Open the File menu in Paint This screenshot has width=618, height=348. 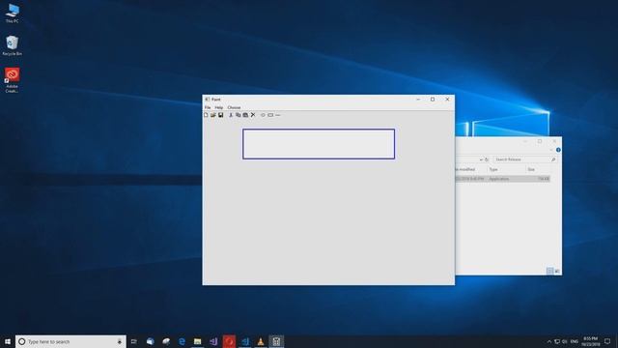pyautogui.click(x=208, y=107)
